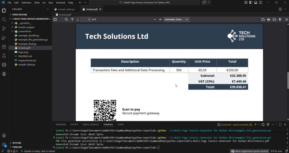Open the new terminal launch-profile dropdown
The image size is (289, 153).
(259, 125)
